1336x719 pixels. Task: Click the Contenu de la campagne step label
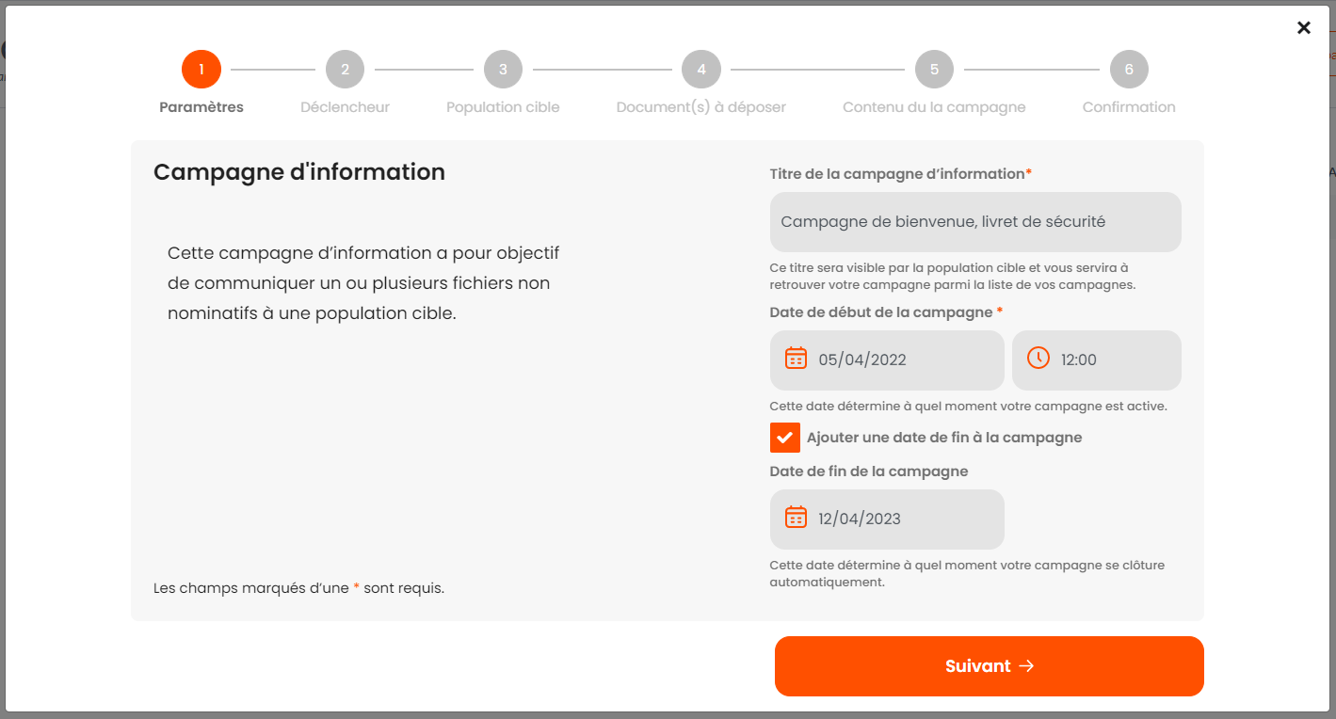pyautogui.click(x=934, y=107)
